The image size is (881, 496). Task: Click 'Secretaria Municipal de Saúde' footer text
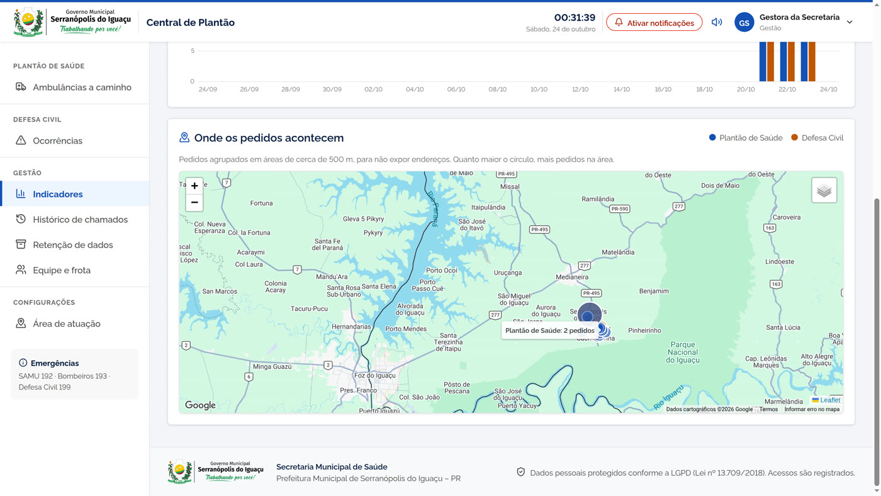pyautogui.click(x=332, y=466)
